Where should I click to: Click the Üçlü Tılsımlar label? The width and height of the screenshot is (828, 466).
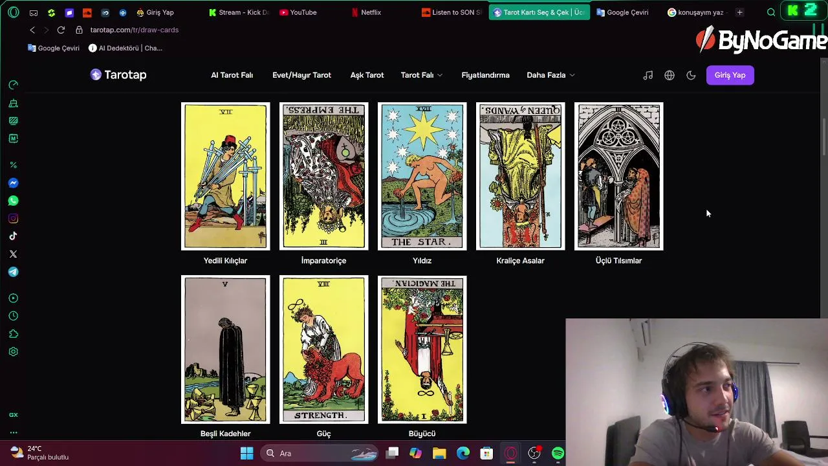click(x=618, y=260)
